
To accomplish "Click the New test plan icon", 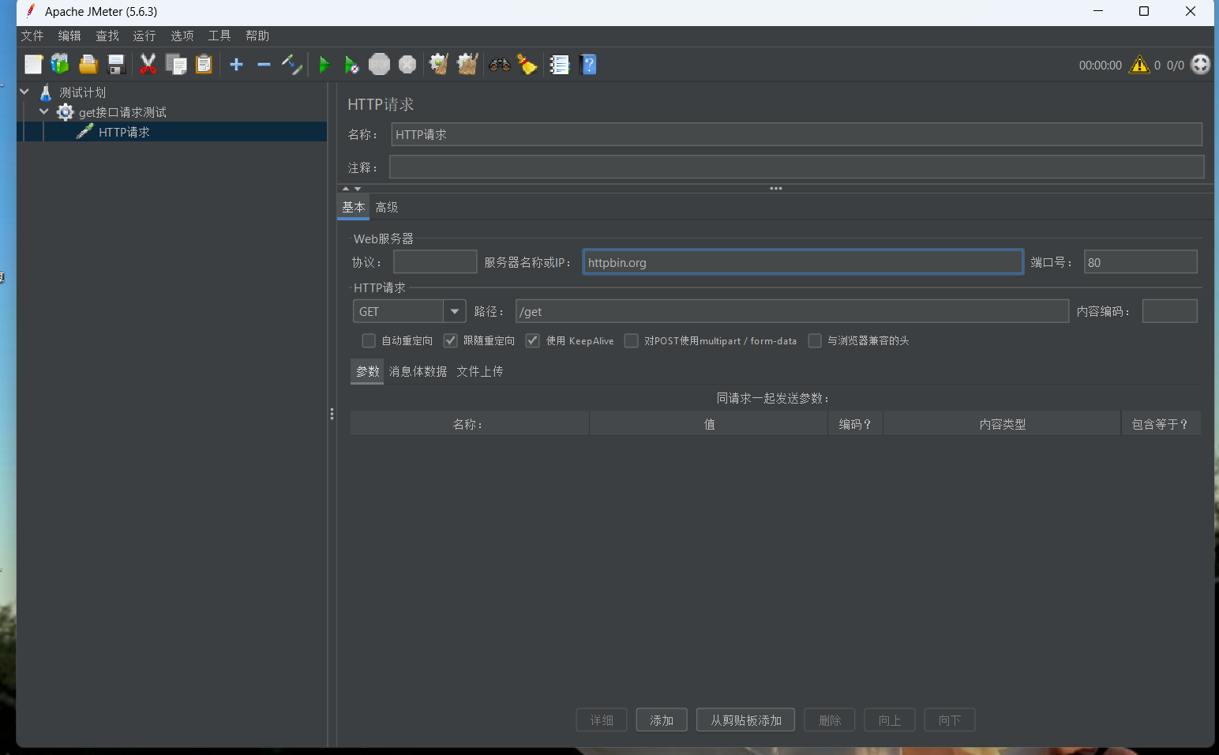I will click(33, 65).
